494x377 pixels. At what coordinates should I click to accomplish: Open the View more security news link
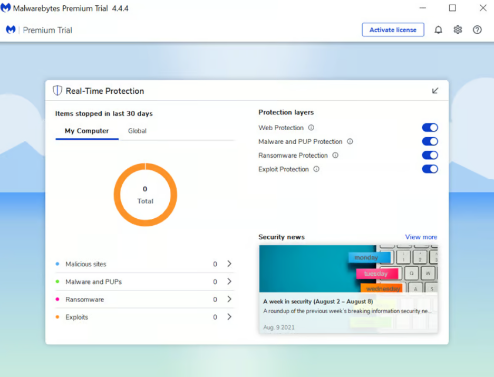coord(421,237)
